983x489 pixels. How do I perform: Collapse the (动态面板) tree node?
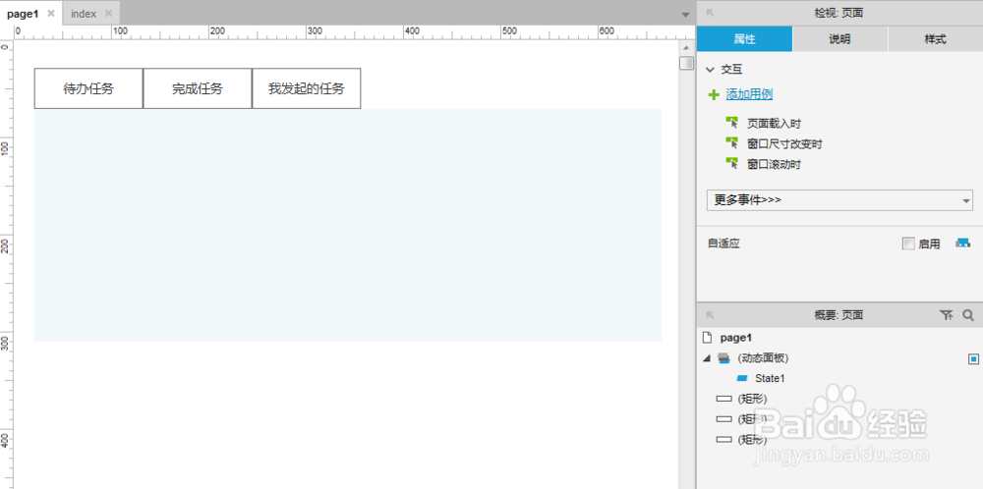[707, 358]
